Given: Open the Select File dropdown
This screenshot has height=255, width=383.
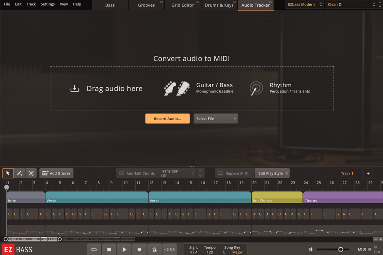Looking at the screenshot, I should tap(215, 118).
